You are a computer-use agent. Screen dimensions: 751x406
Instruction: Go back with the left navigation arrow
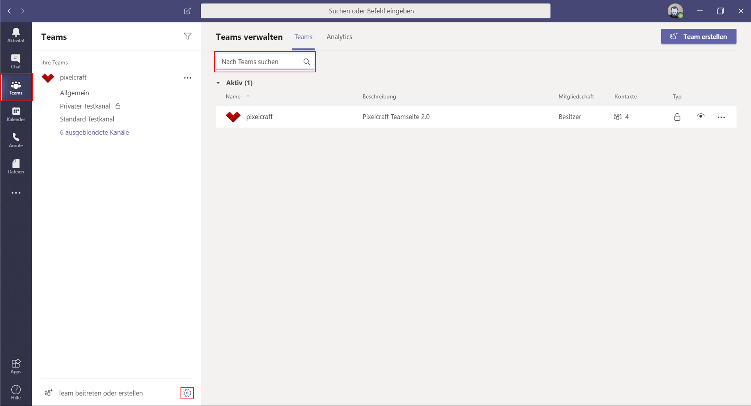tap(9, 11)
